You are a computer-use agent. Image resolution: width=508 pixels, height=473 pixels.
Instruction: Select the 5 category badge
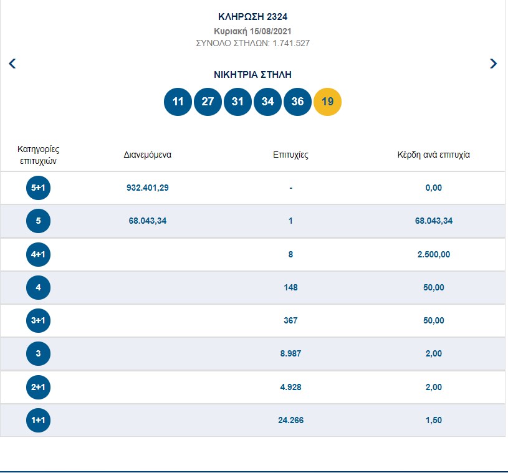point(38,221)
